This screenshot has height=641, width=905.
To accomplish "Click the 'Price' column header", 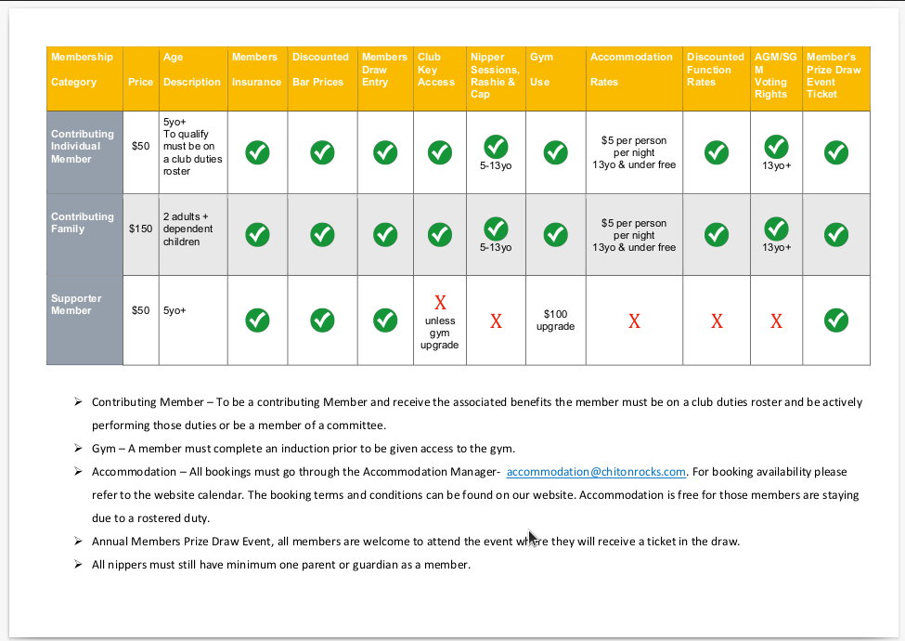I will 141,79.
